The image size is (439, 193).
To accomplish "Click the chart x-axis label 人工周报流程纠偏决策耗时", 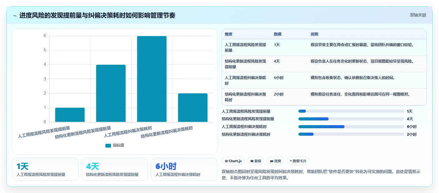I will 128,132.
